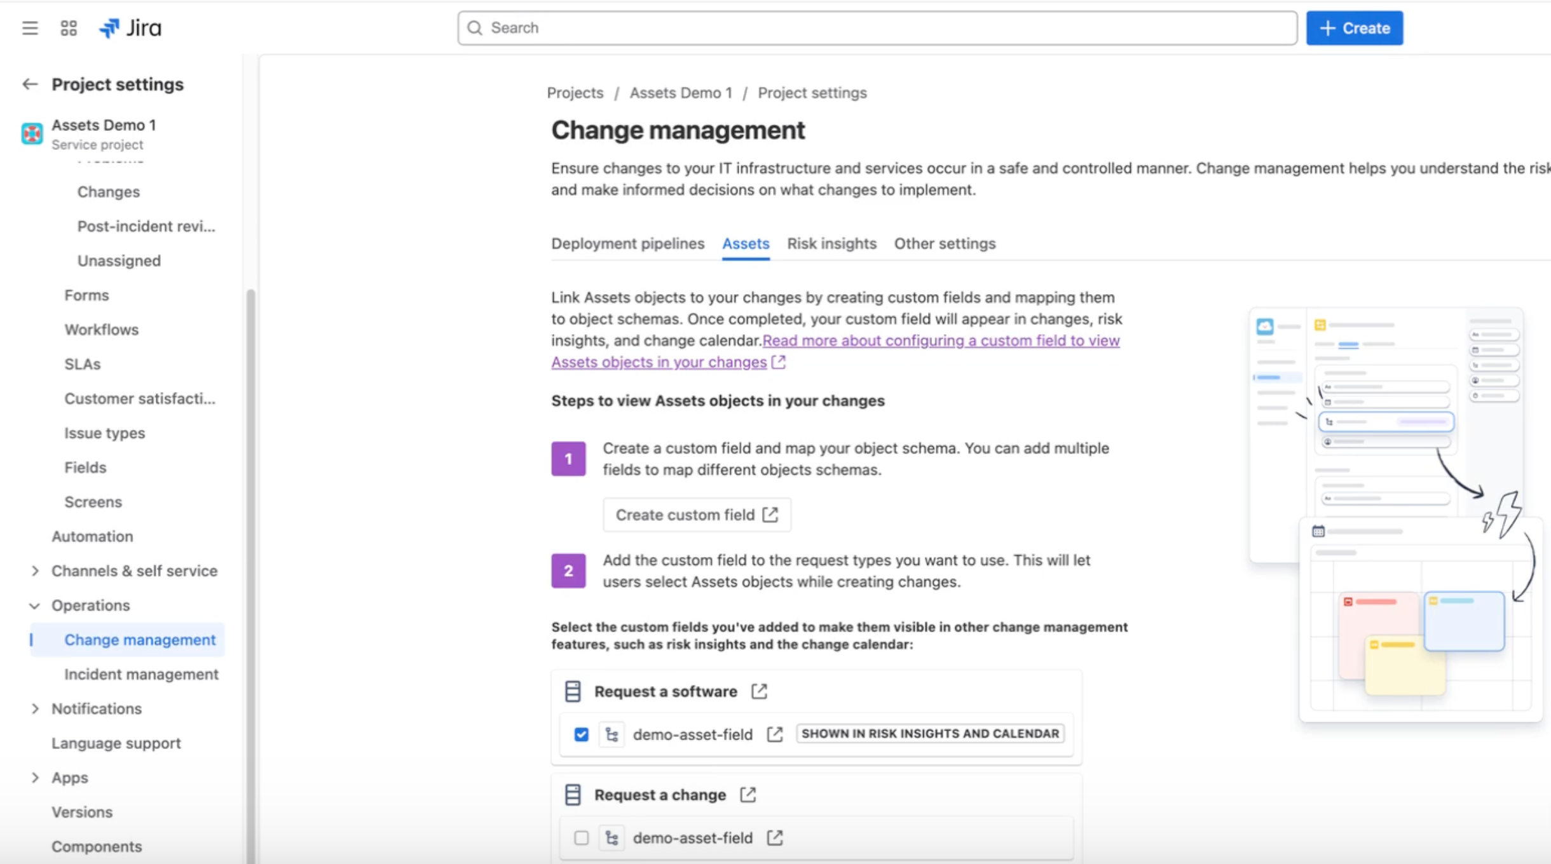Uncheck demo-asset-field under Request a software
This screenshot has height=864, width=1551.
pos(580,734)
